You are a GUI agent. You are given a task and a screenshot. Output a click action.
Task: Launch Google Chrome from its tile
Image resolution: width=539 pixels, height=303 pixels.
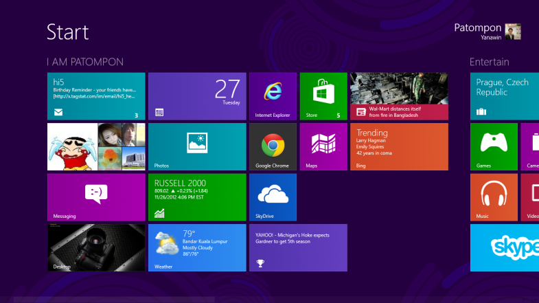273,146
